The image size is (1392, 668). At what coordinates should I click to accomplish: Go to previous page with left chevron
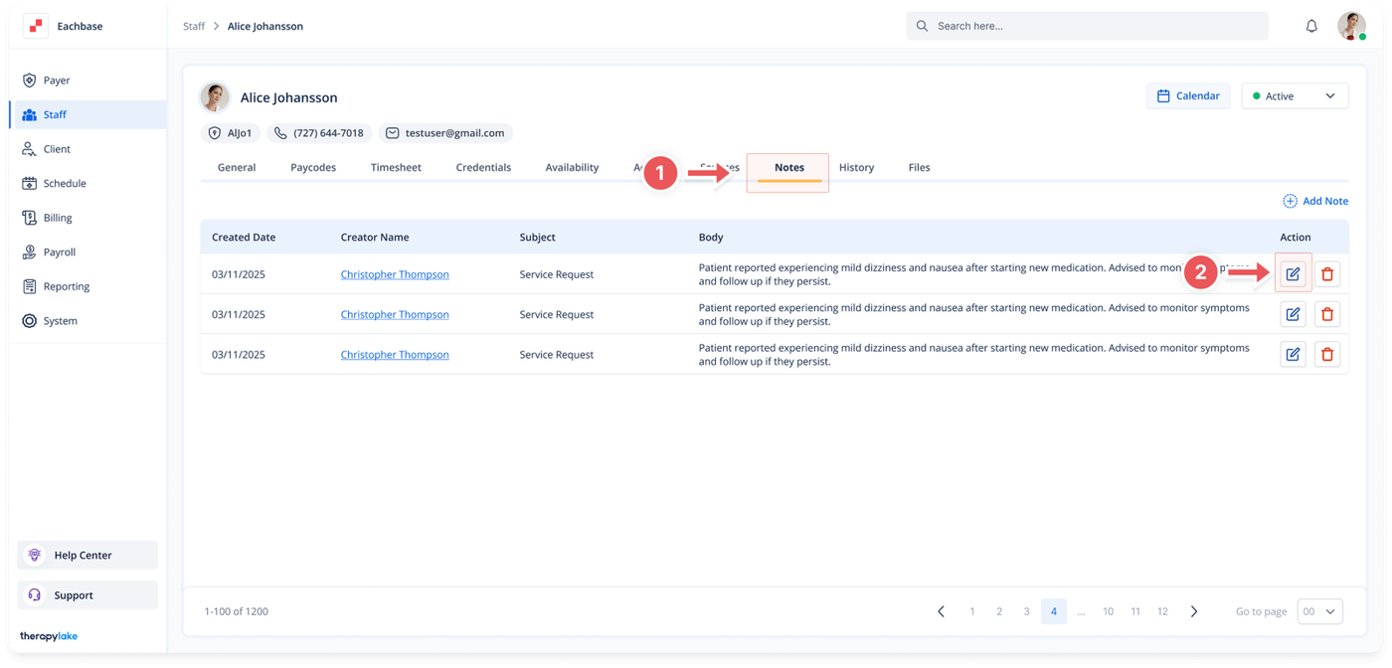point(941,611)
